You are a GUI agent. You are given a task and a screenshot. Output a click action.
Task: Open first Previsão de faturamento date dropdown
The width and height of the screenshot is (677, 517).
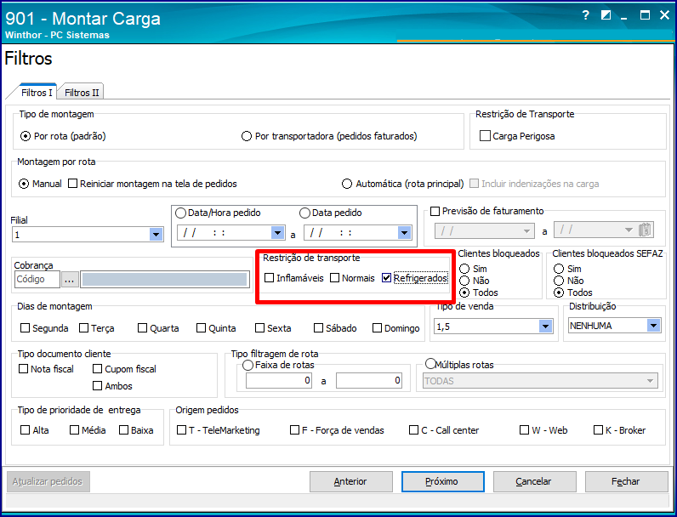tap(526, 231)
